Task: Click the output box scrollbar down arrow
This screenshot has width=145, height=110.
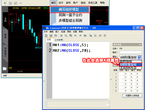Action: tap(108, 106)
